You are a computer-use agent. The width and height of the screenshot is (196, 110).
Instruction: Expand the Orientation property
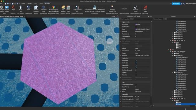121,51
